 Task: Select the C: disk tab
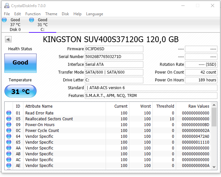pos(43,25)
